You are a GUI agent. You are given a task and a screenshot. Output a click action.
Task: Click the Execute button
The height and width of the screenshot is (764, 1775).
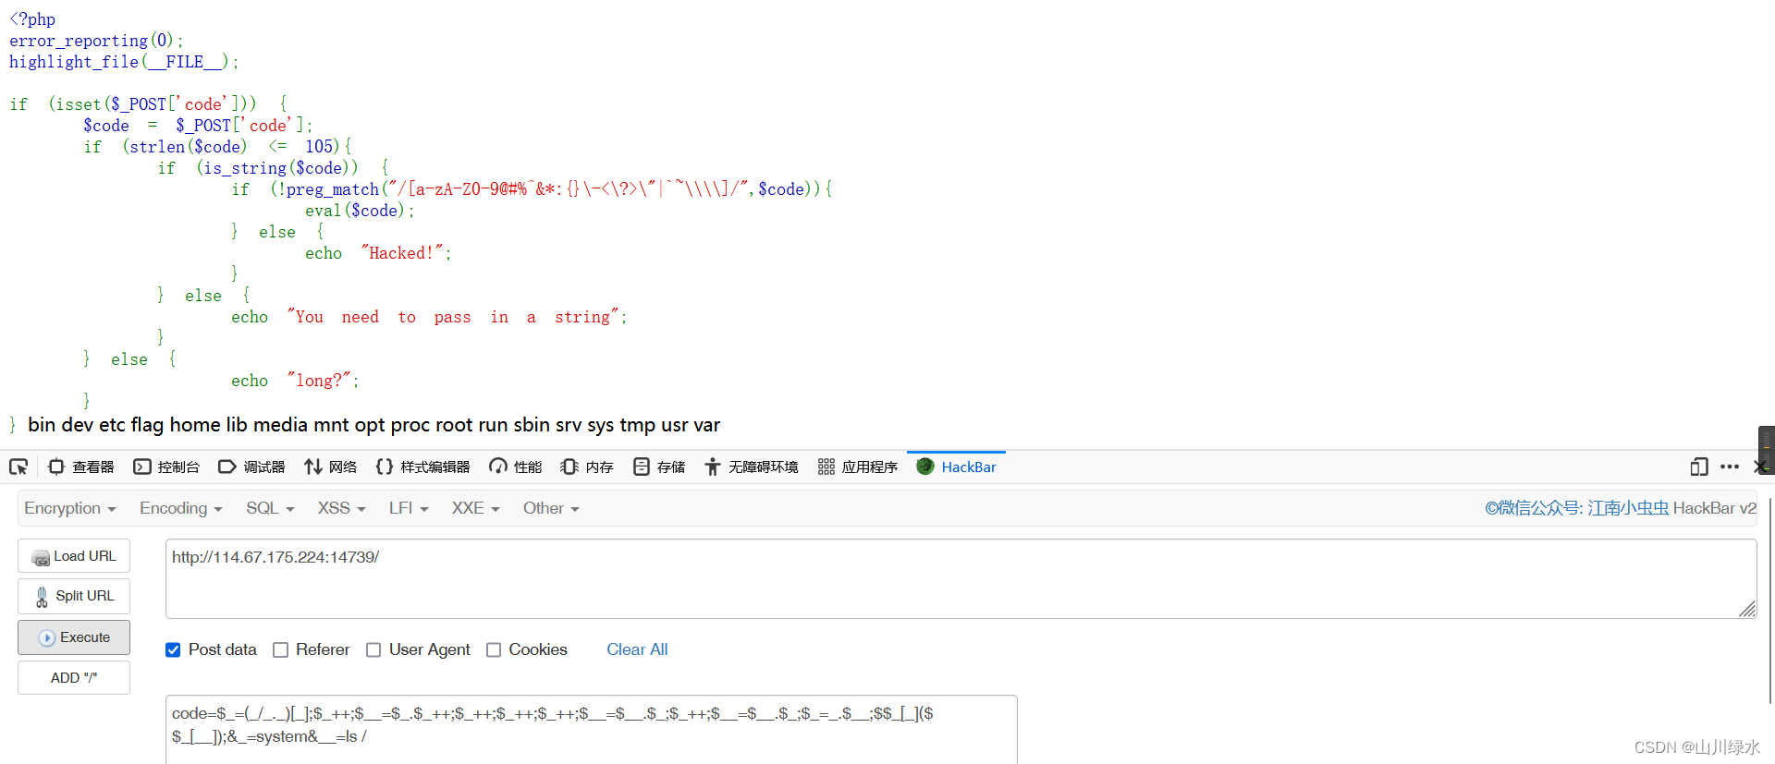[x=74, y=637]
